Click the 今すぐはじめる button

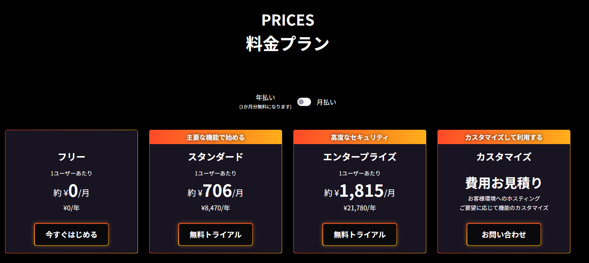pyautogui.click(x=71, y=234)
